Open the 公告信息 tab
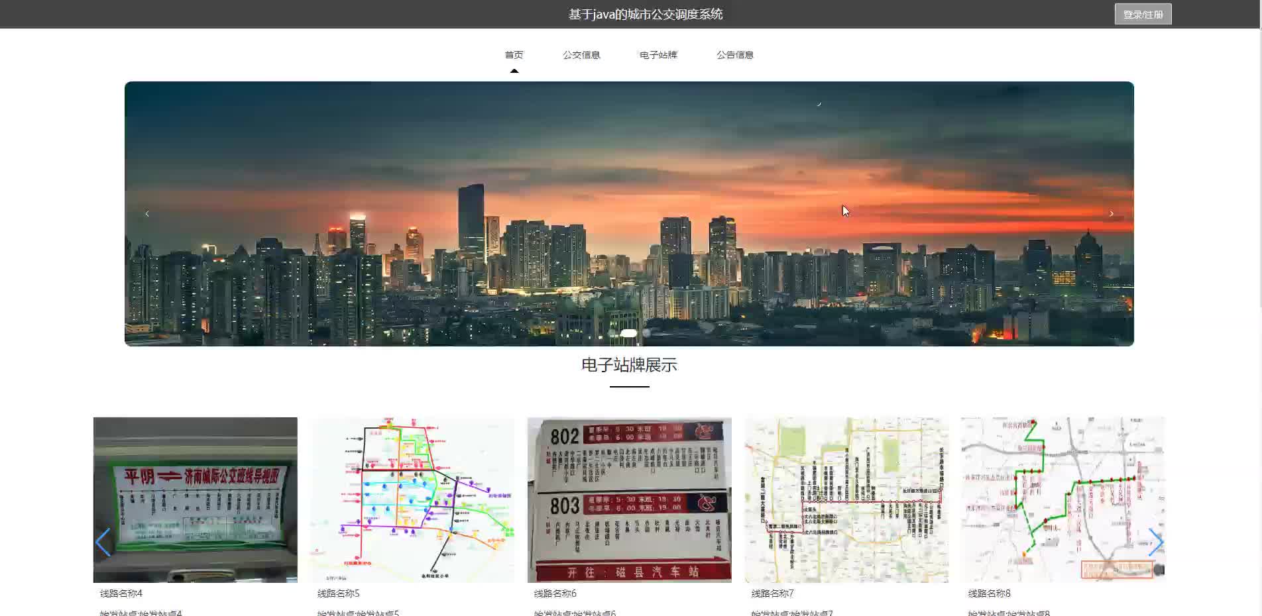 coord(734,55)
